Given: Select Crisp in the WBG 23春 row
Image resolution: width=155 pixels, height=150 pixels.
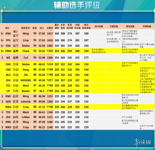Looking at the screenshot, I should click(x=26, y=107).
